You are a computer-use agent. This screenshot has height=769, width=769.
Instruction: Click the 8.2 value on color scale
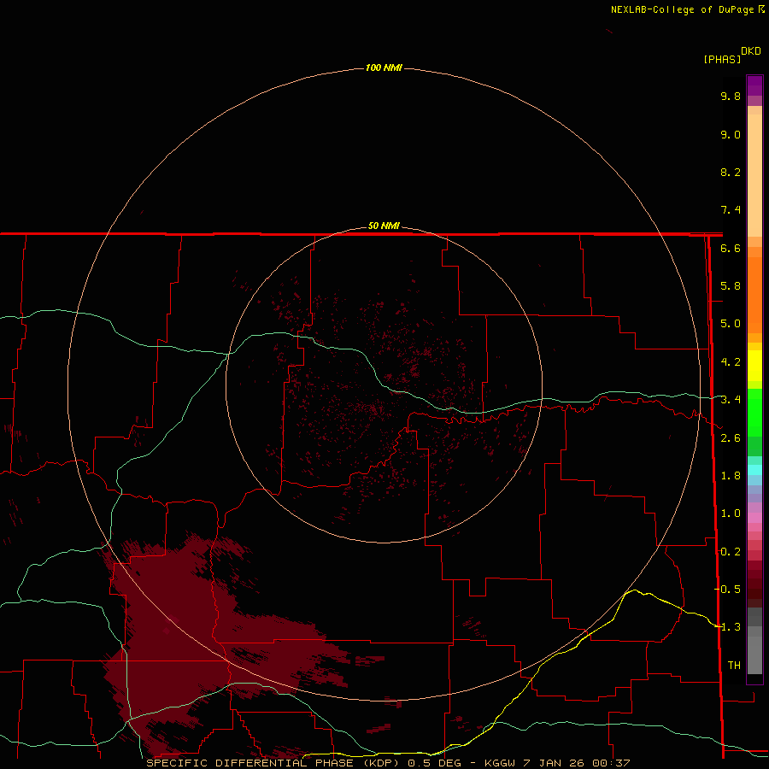(x=731, y=172)
